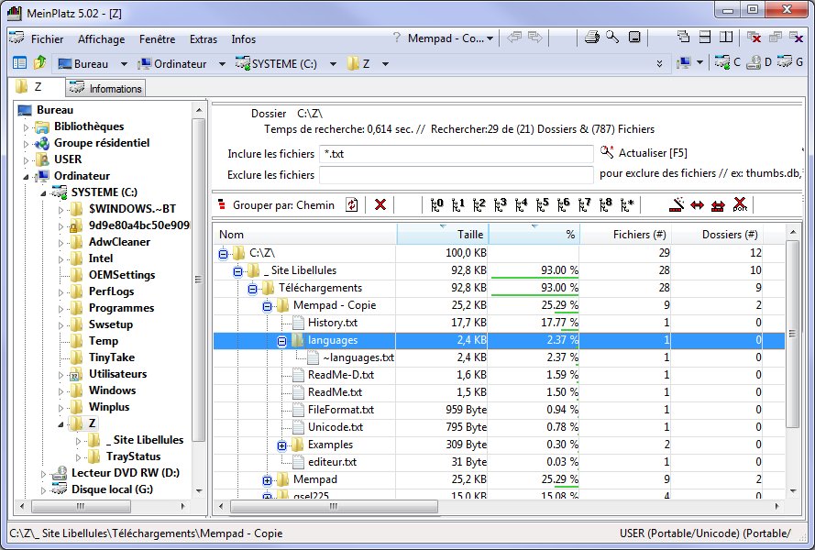Tile windows vertically using the toolbar icon

(726, 37)
